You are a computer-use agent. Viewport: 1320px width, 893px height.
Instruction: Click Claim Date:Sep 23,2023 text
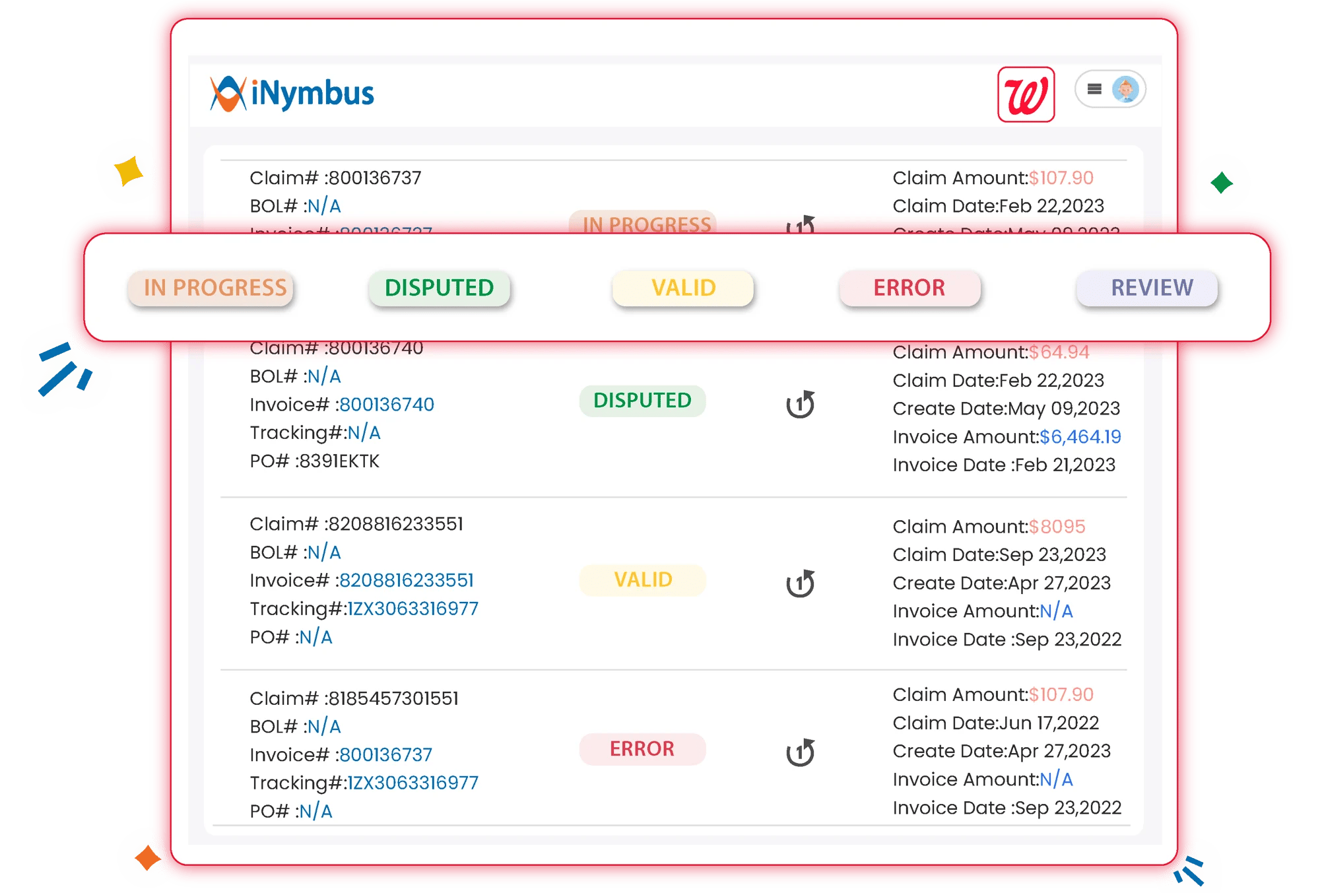(999, 555)
